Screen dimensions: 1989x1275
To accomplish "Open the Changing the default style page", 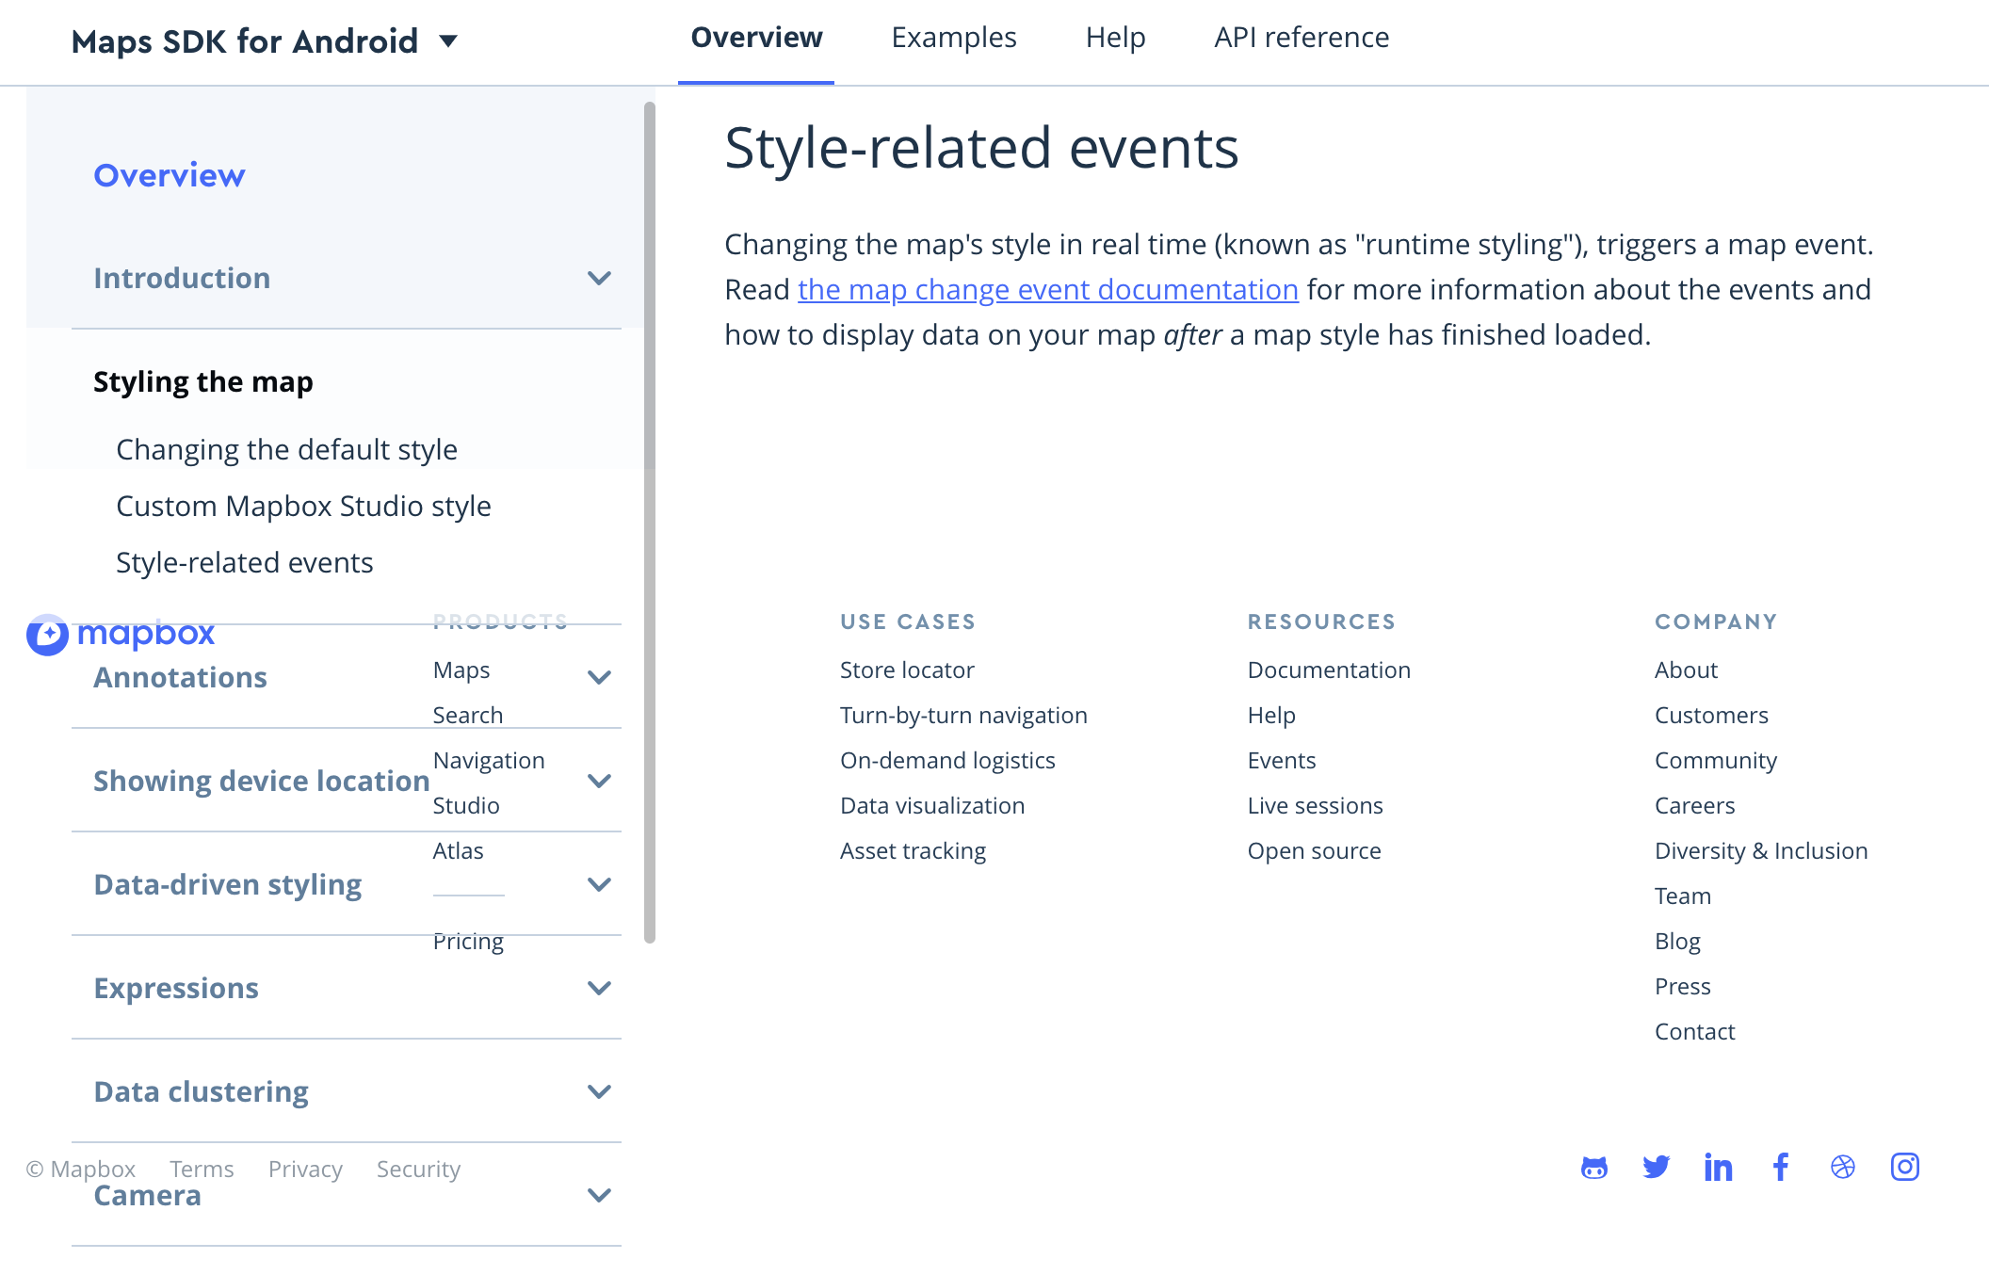I will 286,449.
